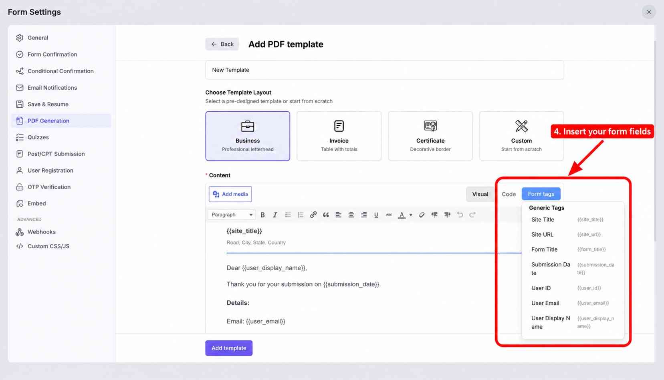Decrease indent in editor

434,215
